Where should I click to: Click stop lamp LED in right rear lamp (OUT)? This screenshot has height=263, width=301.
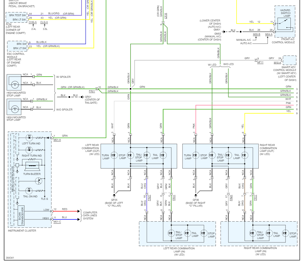point(212,155)
